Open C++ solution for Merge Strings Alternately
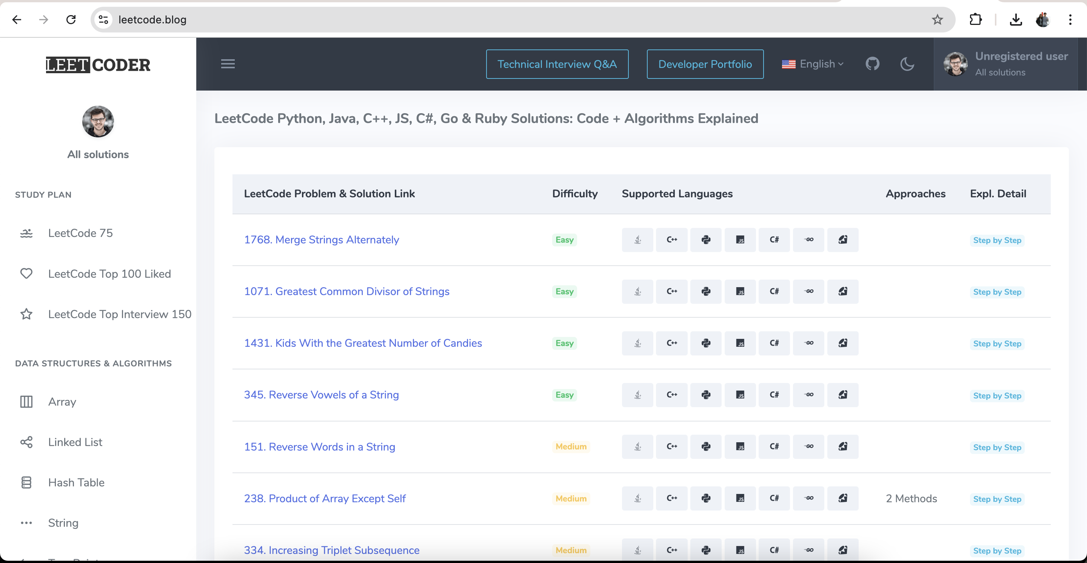Screen dimensions: 1087x563 point(671,240)
